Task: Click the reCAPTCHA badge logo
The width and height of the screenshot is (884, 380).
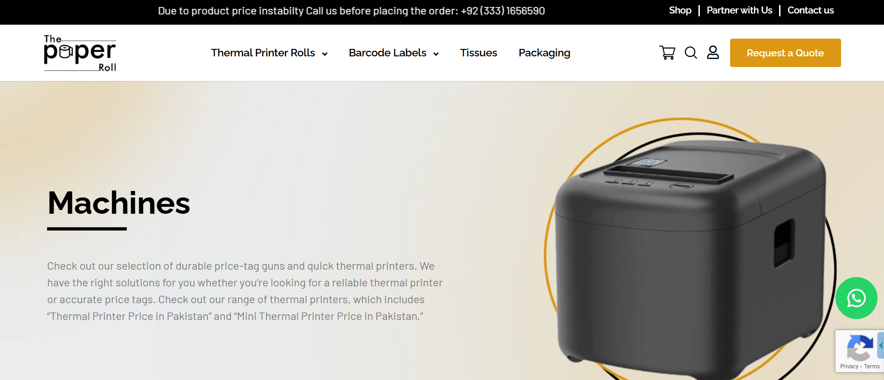Action: 860,347
